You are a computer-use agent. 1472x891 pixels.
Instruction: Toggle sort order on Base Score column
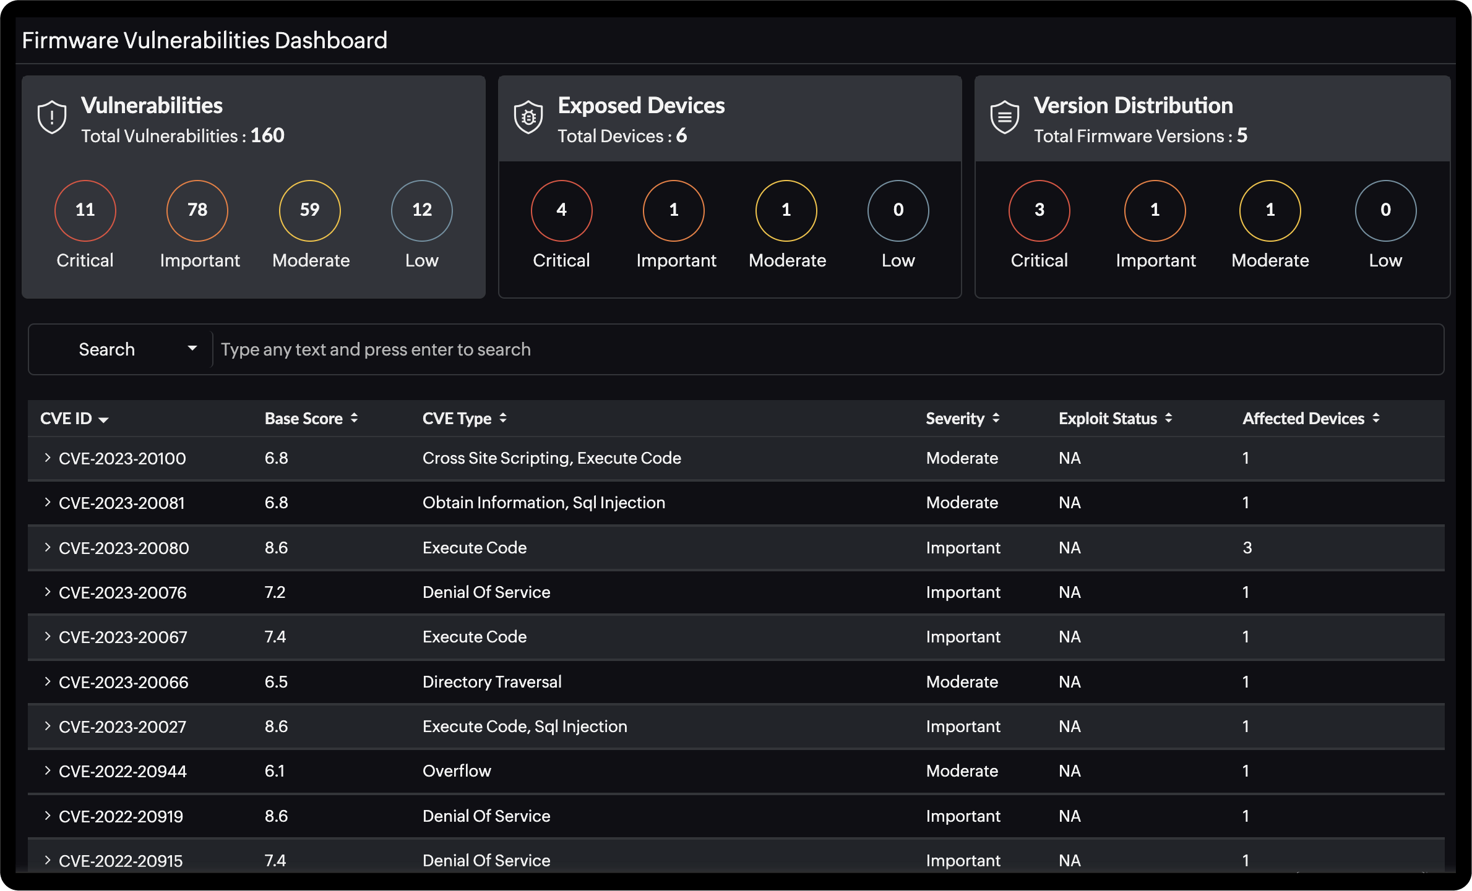pyautogui.click(x=354, y=418)
